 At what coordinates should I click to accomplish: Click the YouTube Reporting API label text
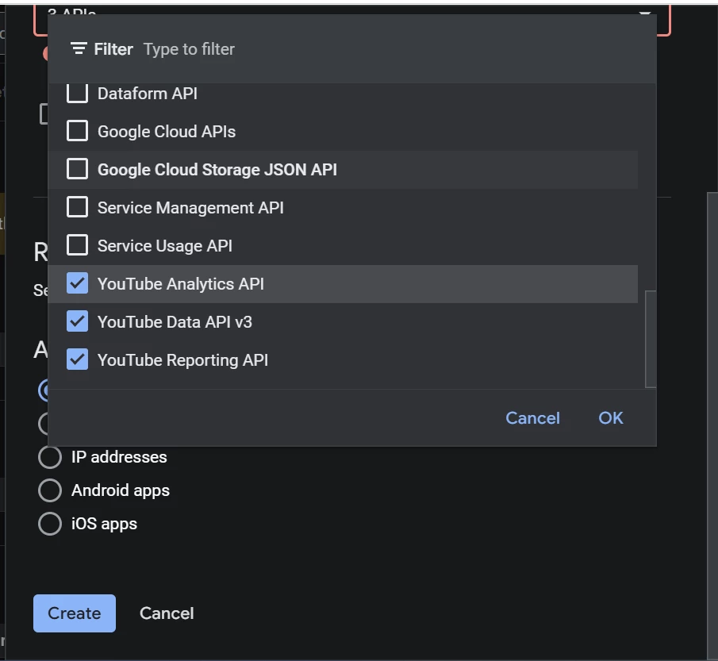click(x=182, y=360)
